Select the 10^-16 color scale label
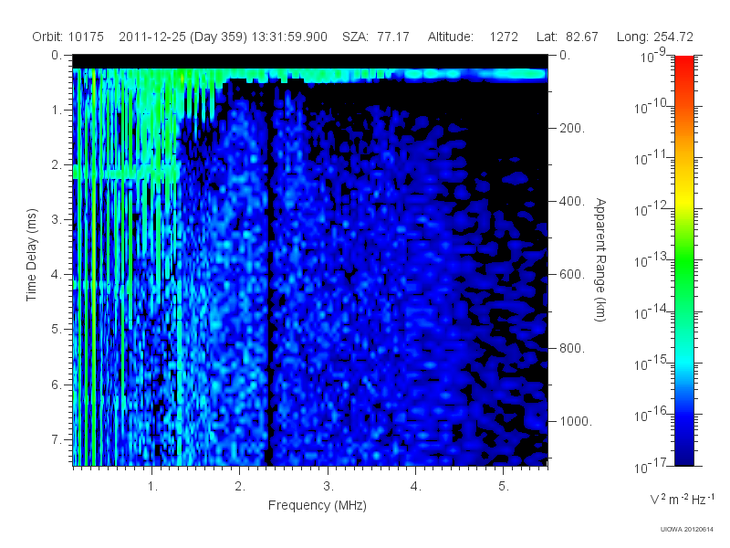This screenshot has height=548, width=730. click(652, 415)
